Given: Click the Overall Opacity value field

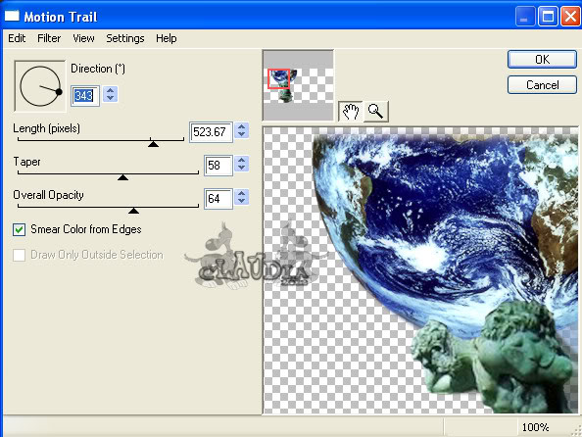Looking at the screenshot, I should (218, 199).
